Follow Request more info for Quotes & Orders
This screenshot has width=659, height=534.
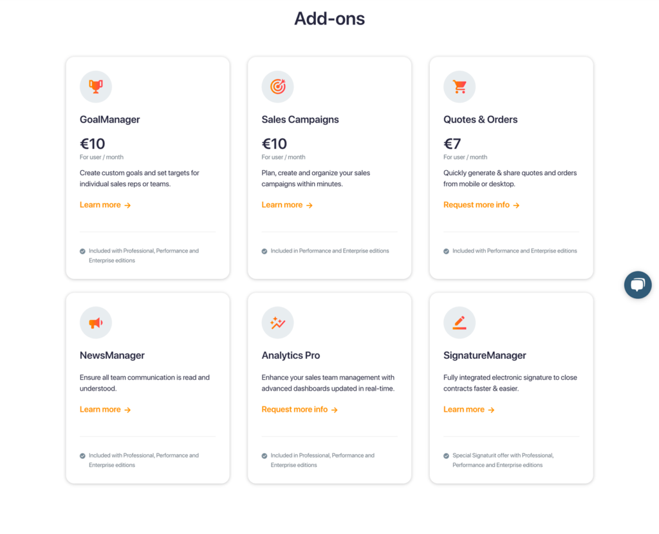(481, 205)
